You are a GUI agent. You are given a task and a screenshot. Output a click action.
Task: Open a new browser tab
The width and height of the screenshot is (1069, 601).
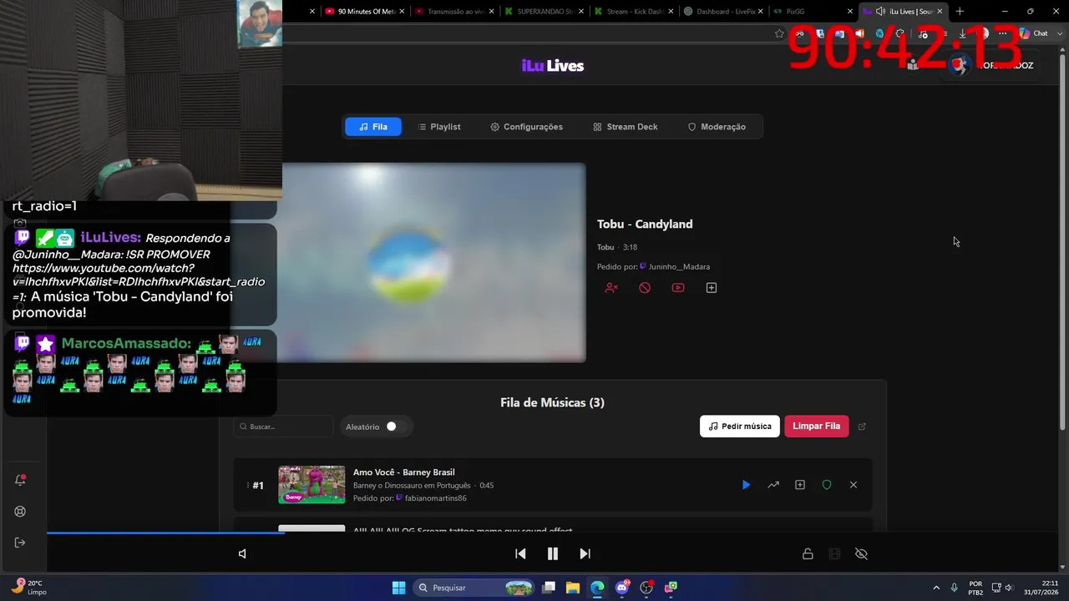coord(960,12)
